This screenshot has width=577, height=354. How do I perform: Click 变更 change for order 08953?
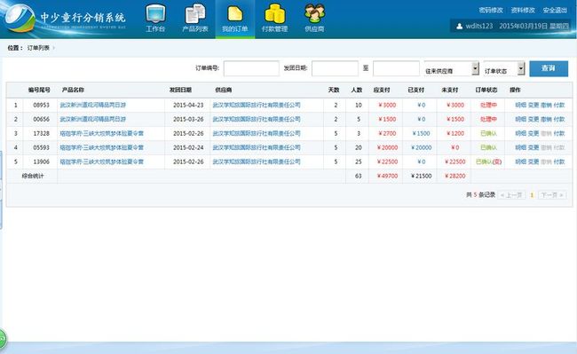tap(534, 105)
